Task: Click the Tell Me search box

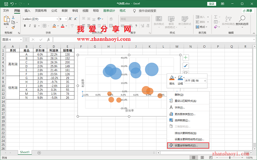Action: click(x=147, y=11)
